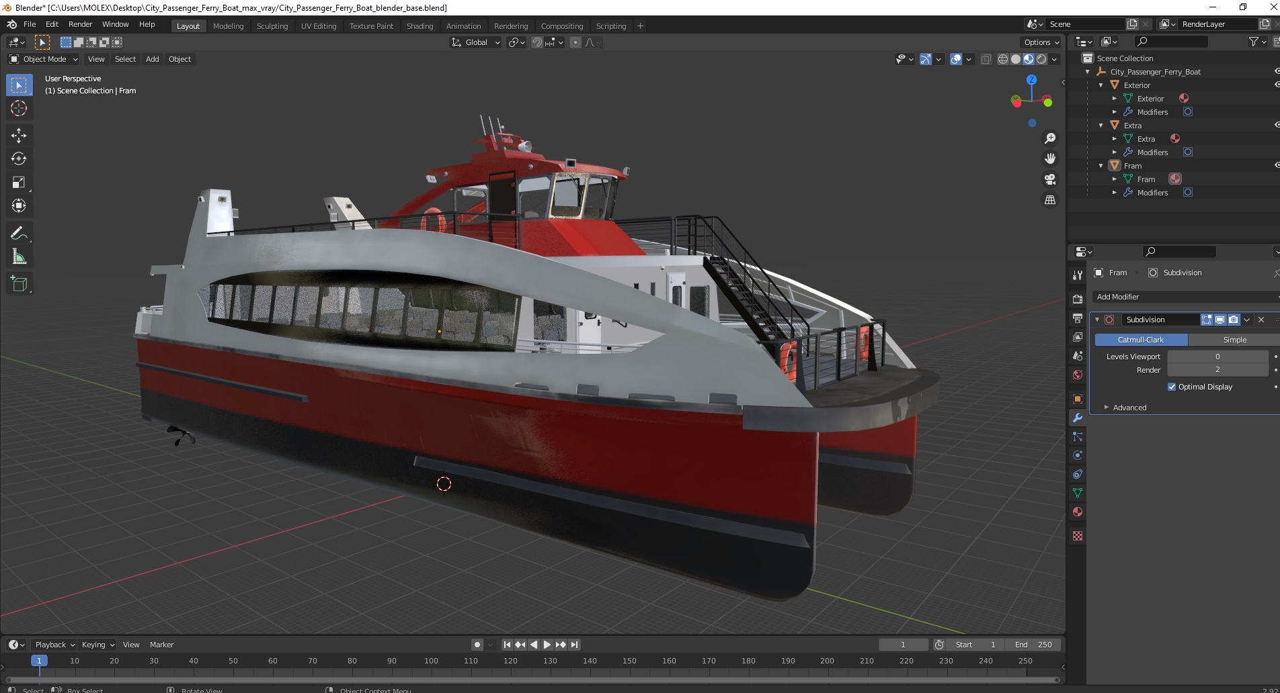This screenshot has height=693, width=1280.
Task: Toggle camera view with the camera icon
Action: 1050,179
